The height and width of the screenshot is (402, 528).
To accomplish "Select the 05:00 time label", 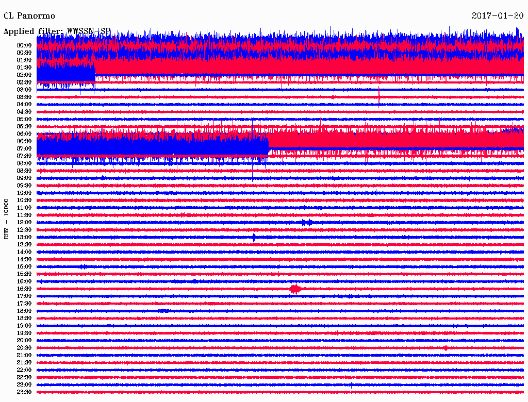I will (24, 119).
